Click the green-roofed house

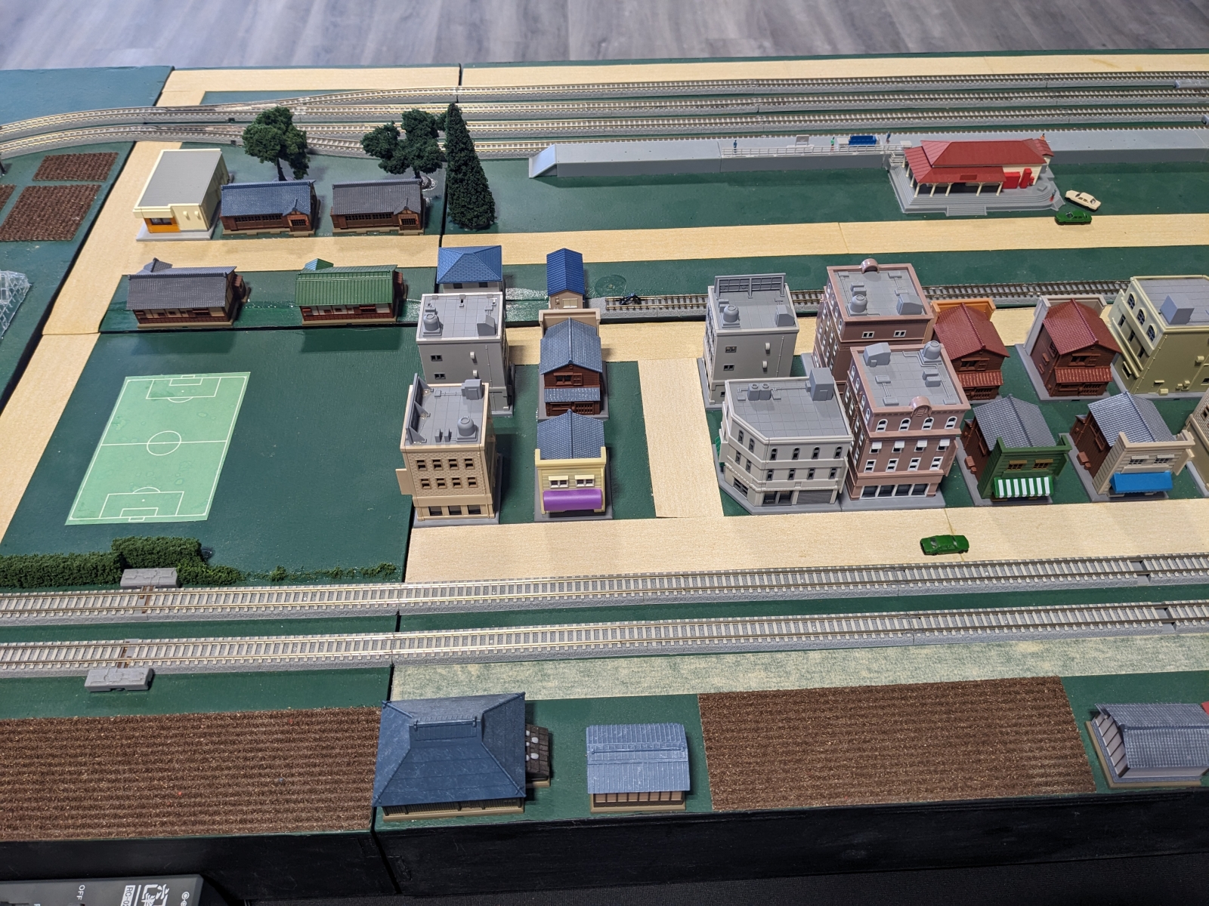pyautogui.click(x=349, y=294)
